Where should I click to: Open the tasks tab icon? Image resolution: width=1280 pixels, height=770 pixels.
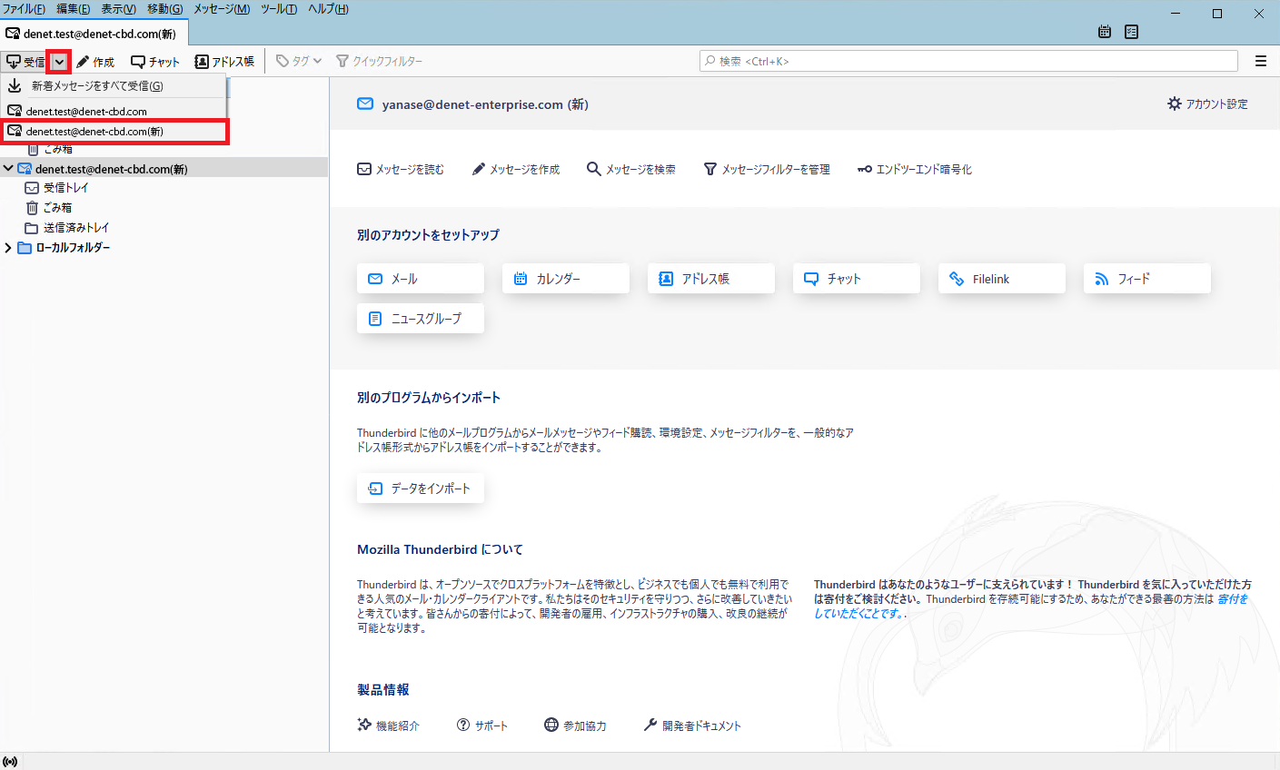[1131, 32]
